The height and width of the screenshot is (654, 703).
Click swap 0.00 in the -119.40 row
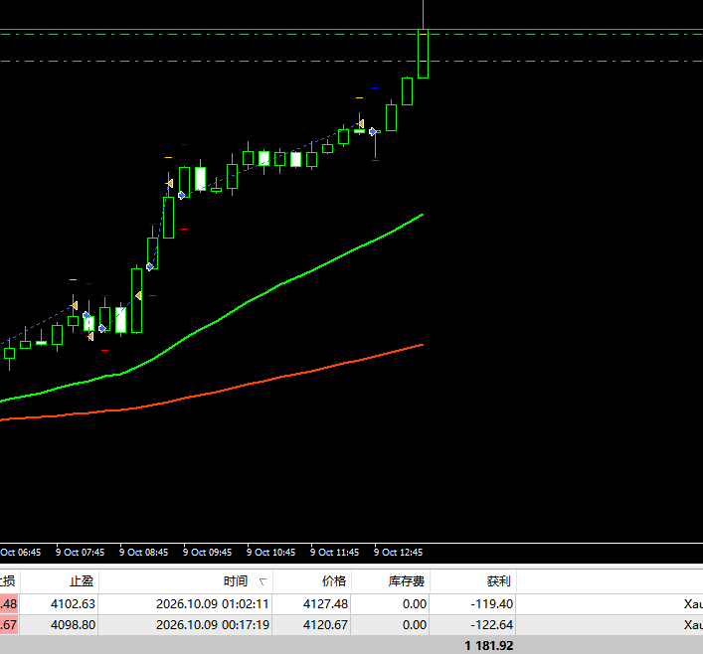[x=415, y=603]
